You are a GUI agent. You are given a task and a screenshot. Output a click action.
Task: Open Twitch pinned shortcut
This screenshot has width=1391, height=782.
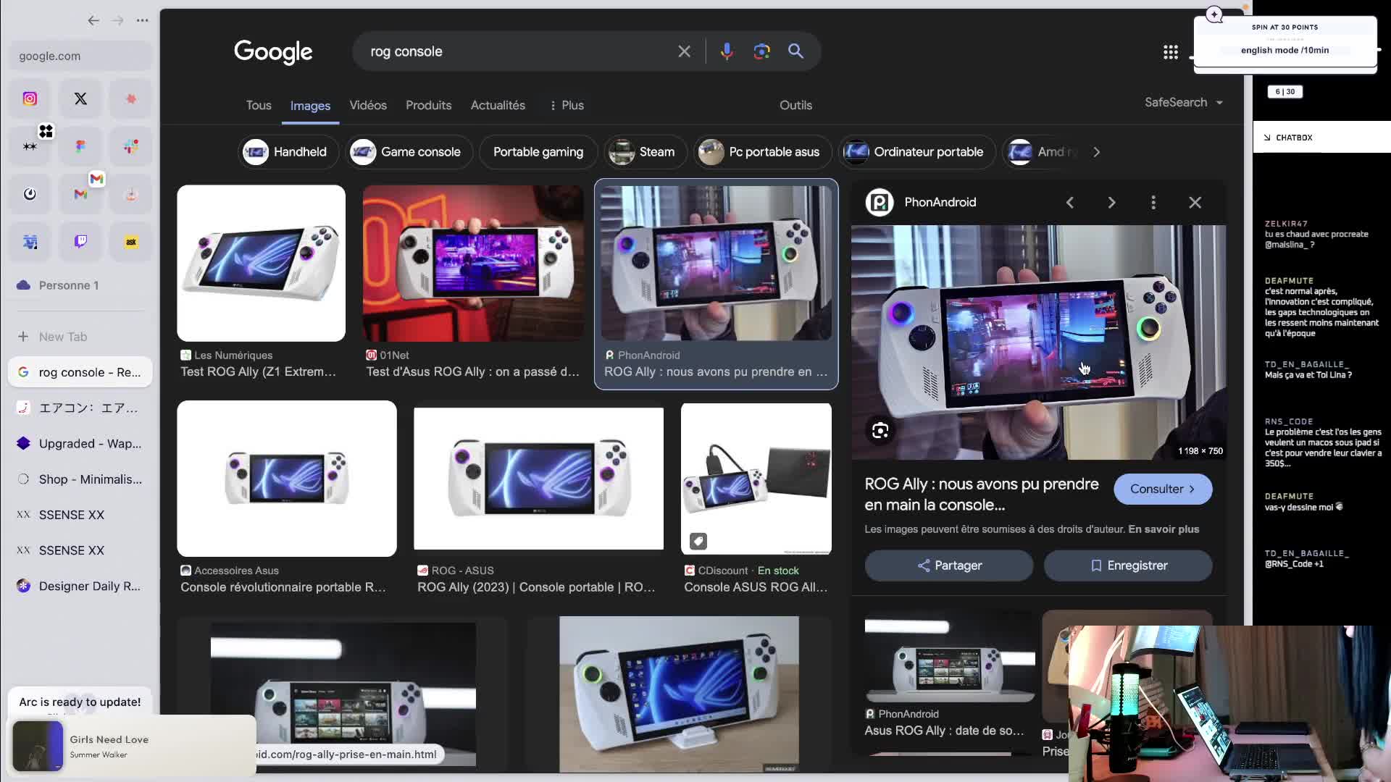(80, 242)
